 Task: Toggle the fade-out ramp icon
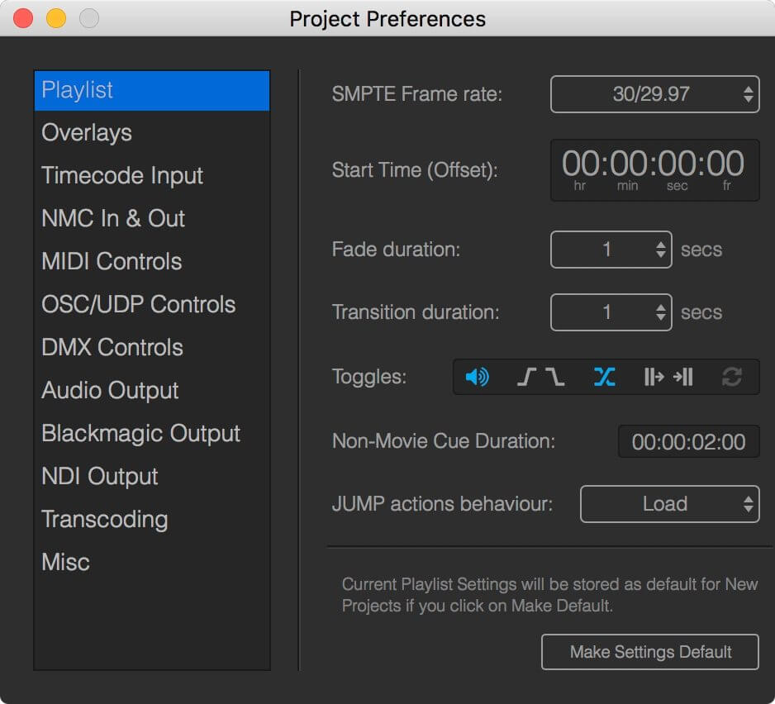[x=555, y=378]
